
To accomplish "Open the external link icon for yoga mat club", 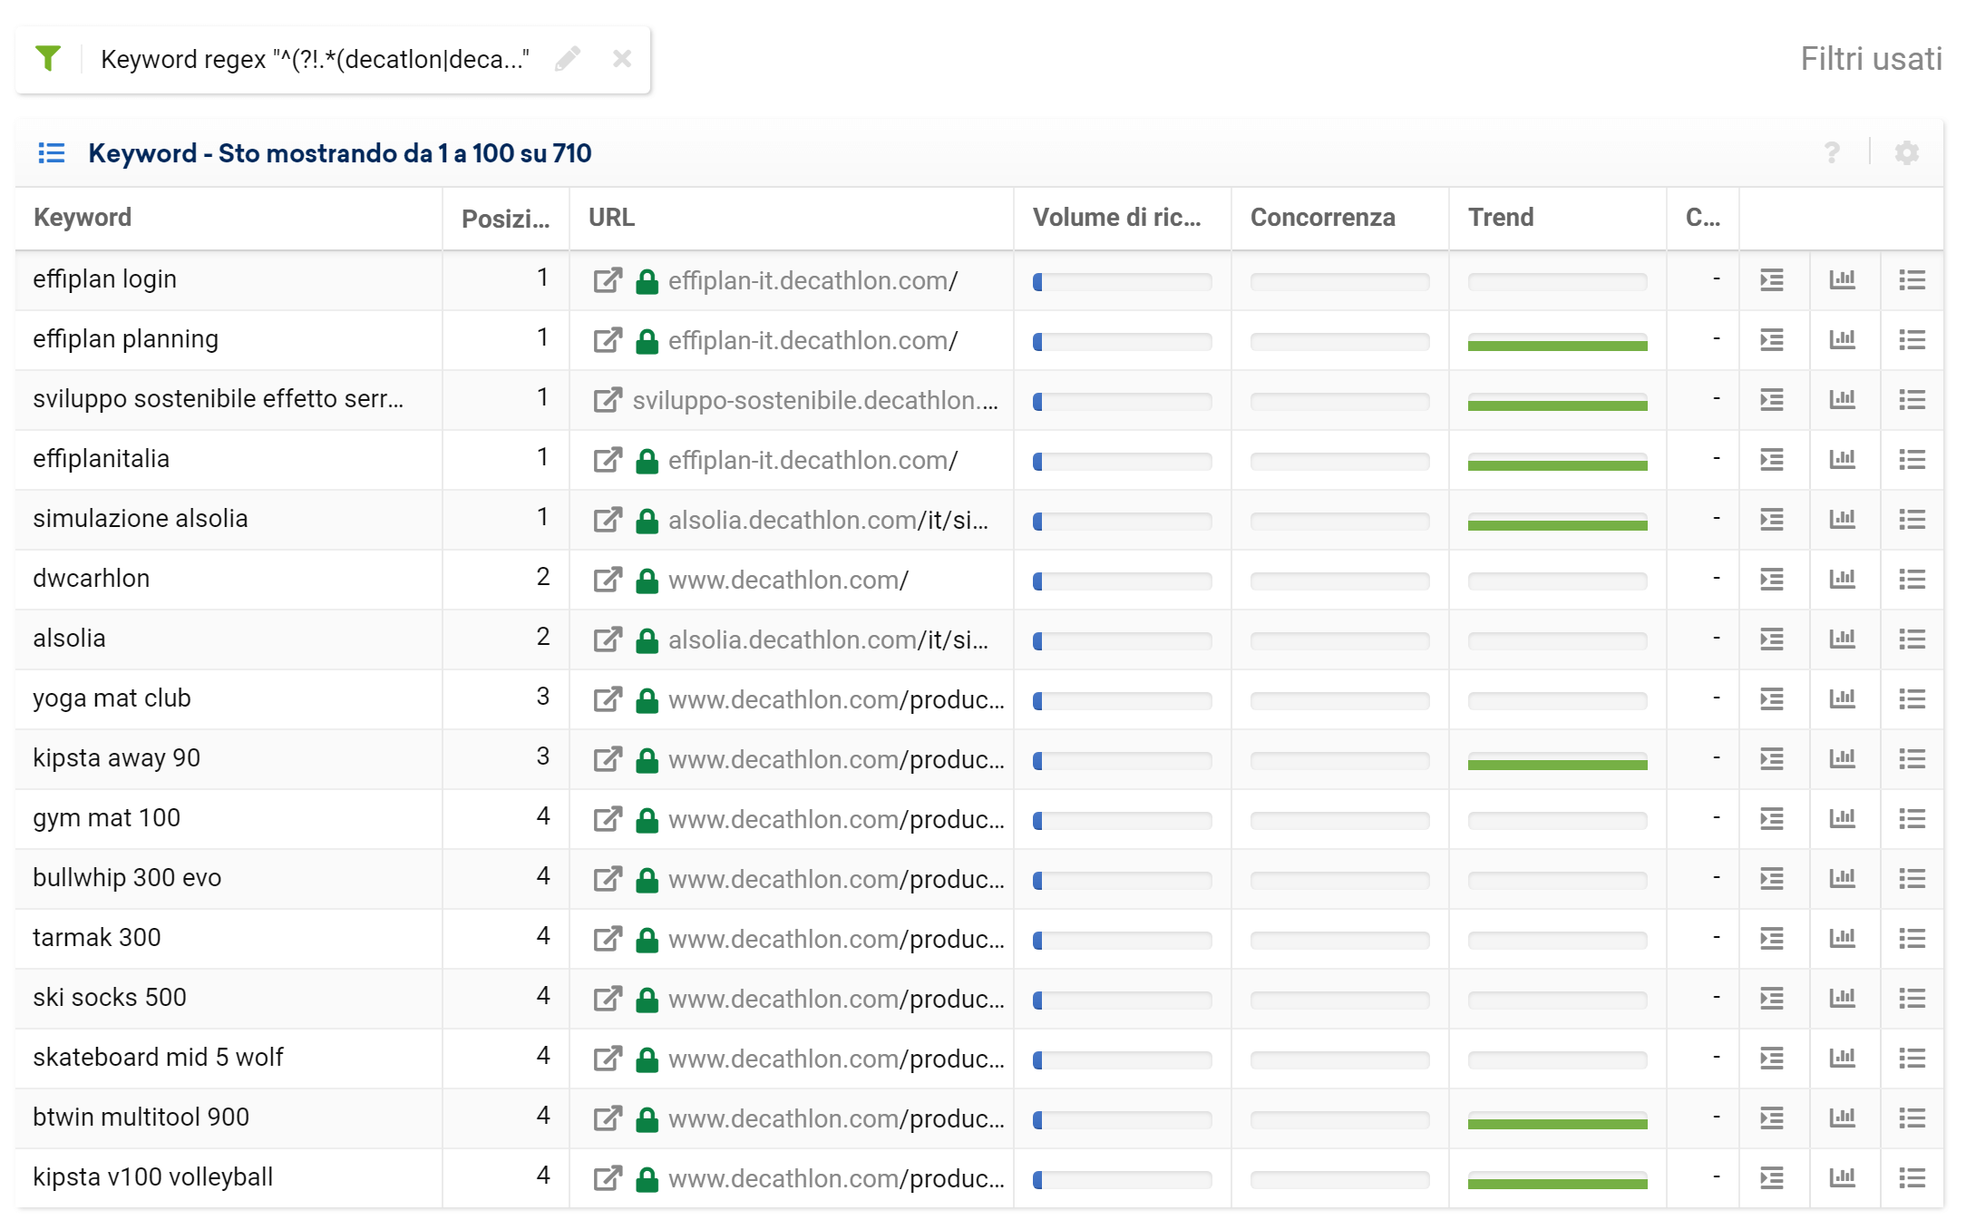I will tap(608, 699).
